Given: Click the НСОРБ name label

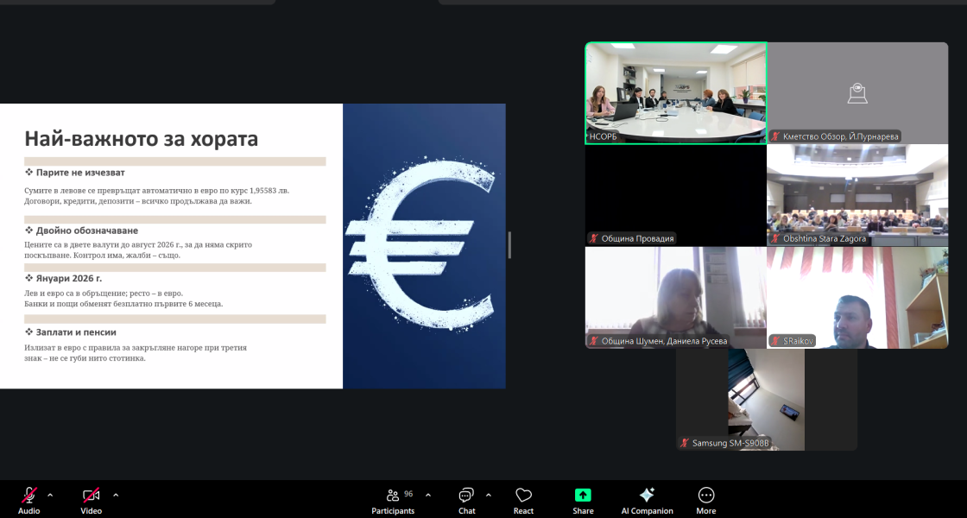Looking at the screenshot, I should [x=604, y=136].
